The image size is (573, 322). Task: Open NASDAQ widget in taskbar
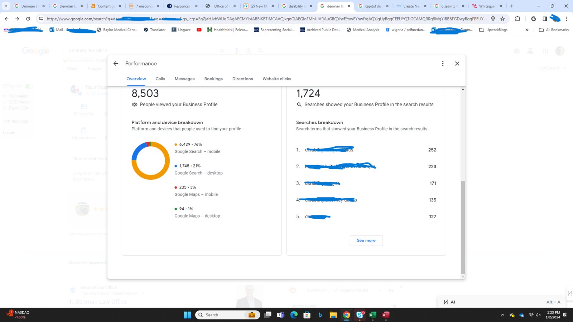(18, 315)
